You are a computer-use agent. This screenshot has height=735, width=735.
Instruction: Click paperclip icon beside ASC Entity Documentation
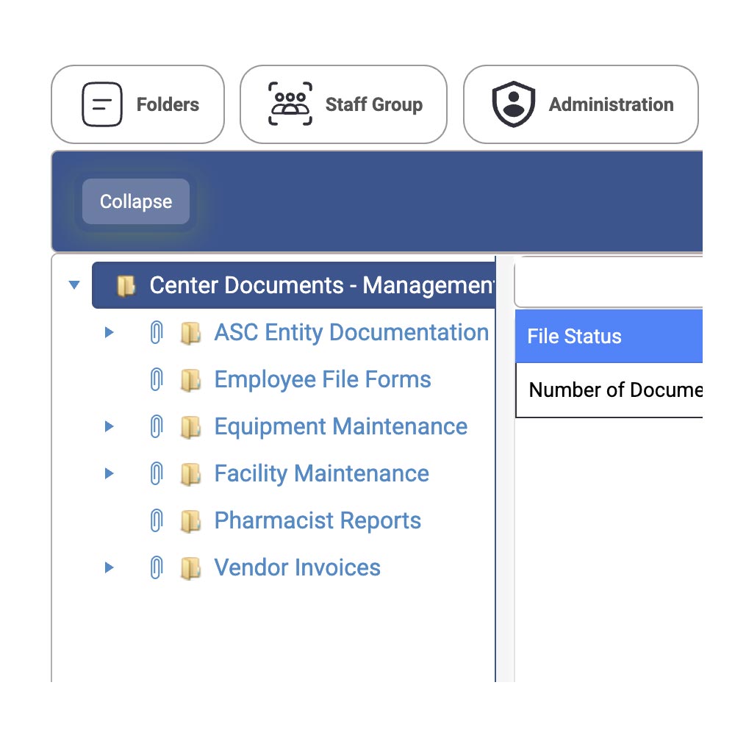(157, 332)
